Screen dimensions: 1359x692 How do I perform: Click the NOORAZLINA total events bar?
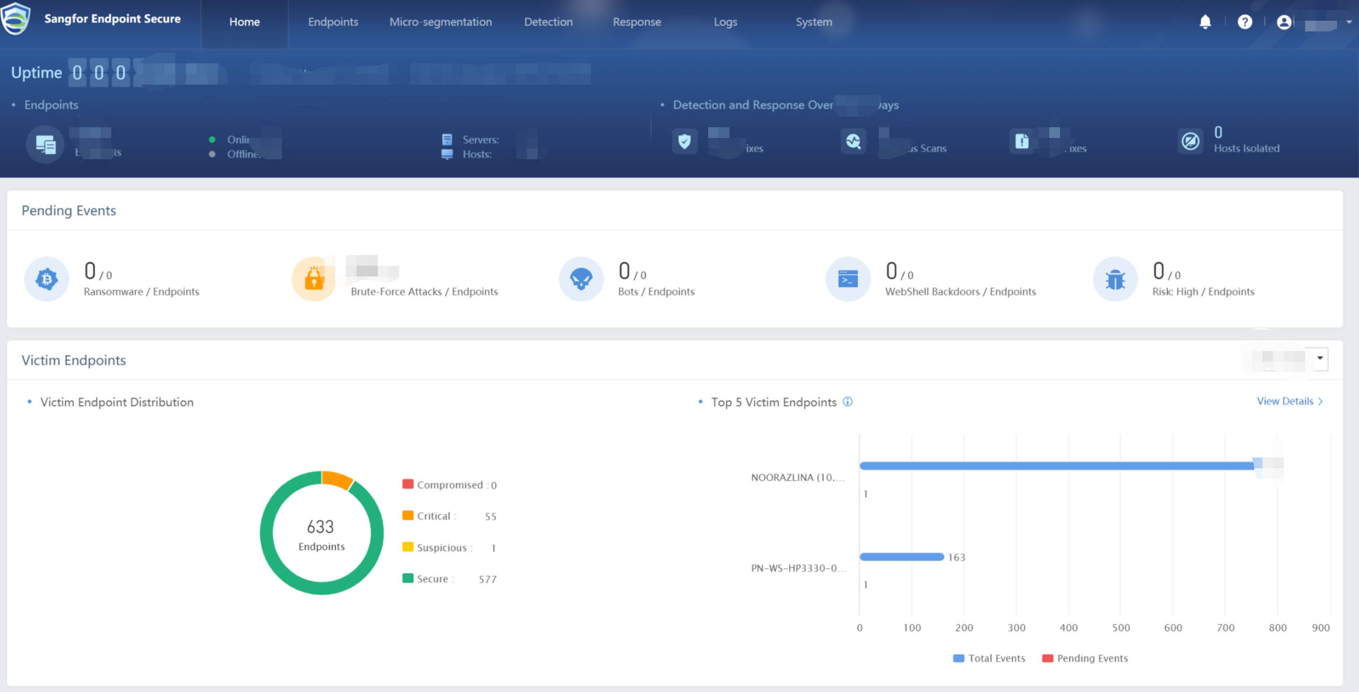(1057, 466)
